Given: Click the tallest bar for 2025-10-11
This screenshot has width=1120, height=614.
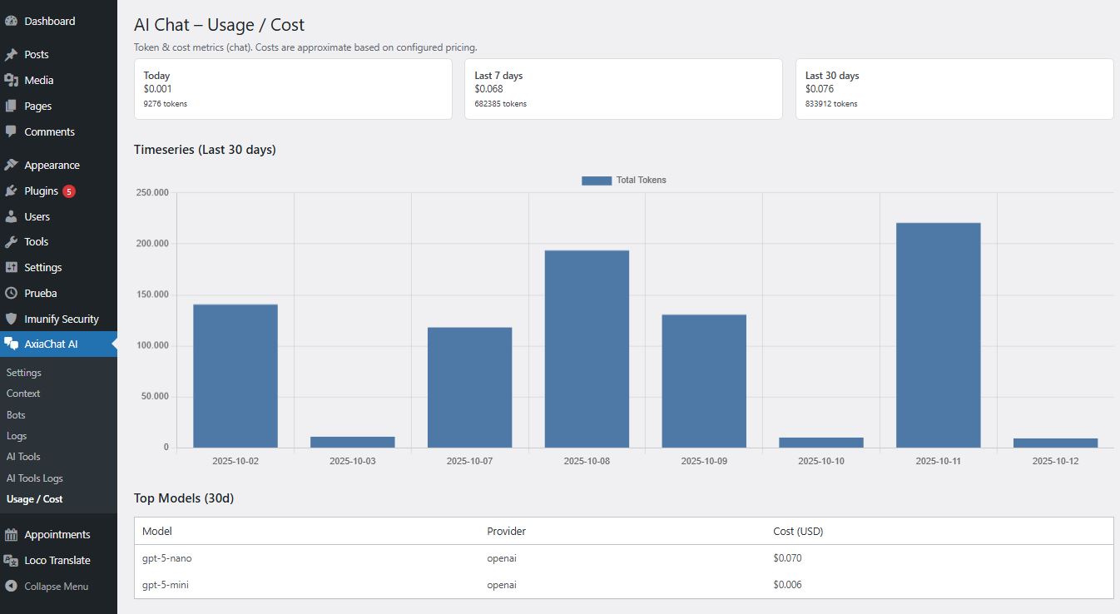Looking at the screenshot, I should [937, 333].
